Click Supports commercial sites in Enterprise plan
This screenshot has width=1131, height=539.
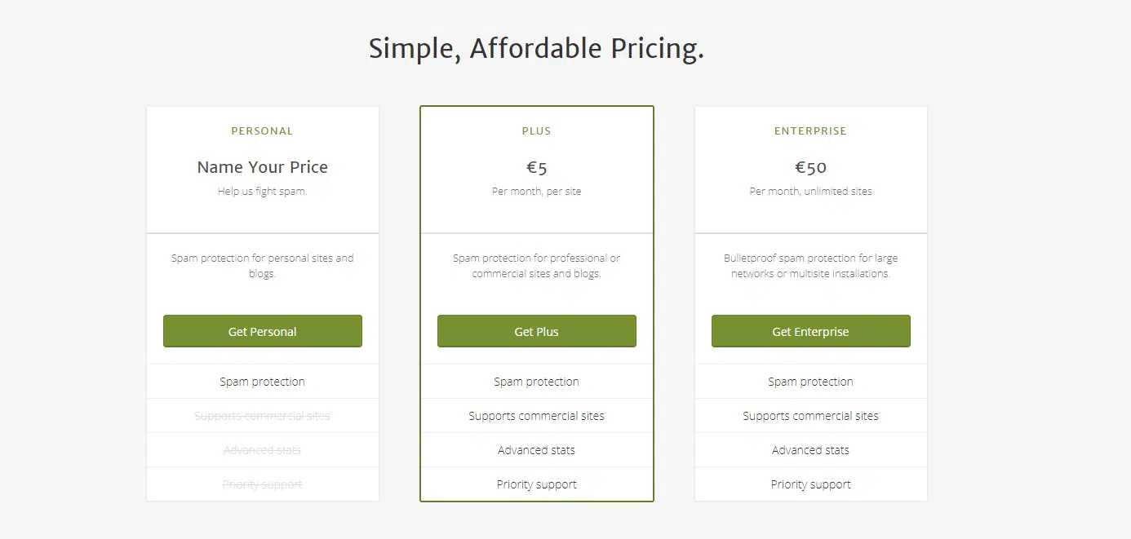[810, 416]
